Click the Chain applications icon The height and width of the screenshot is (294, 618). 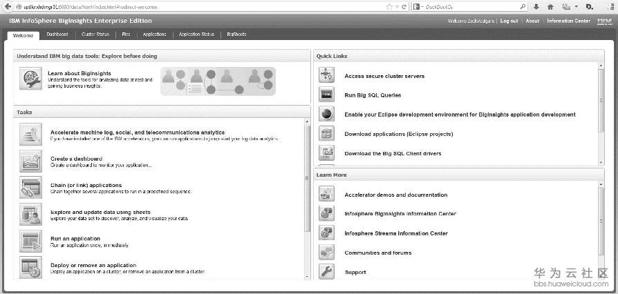(30, 187)
